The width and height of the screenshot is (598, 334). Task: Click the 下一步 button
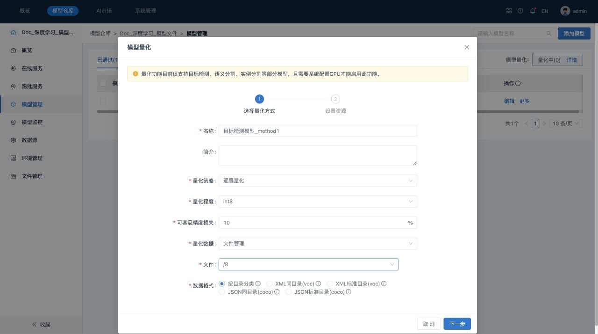point(457,324)
